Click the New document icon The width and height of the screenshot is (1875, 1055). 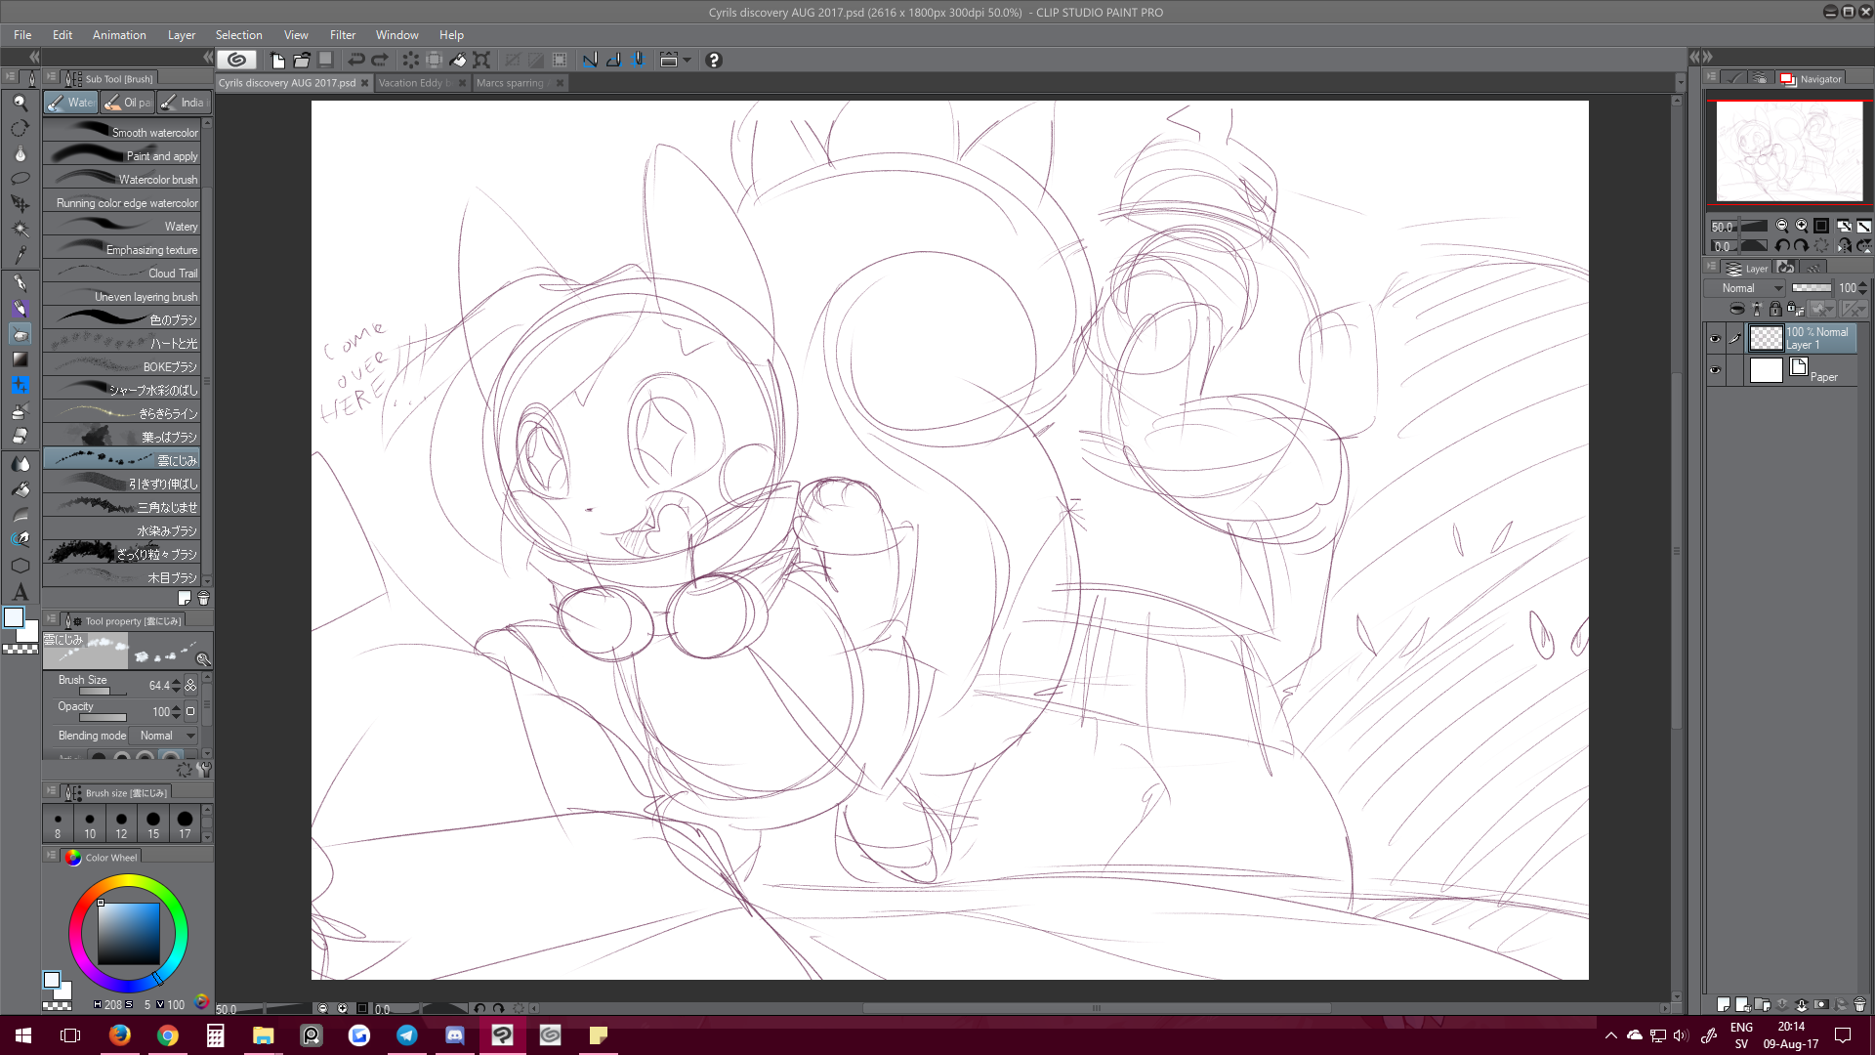277,60
